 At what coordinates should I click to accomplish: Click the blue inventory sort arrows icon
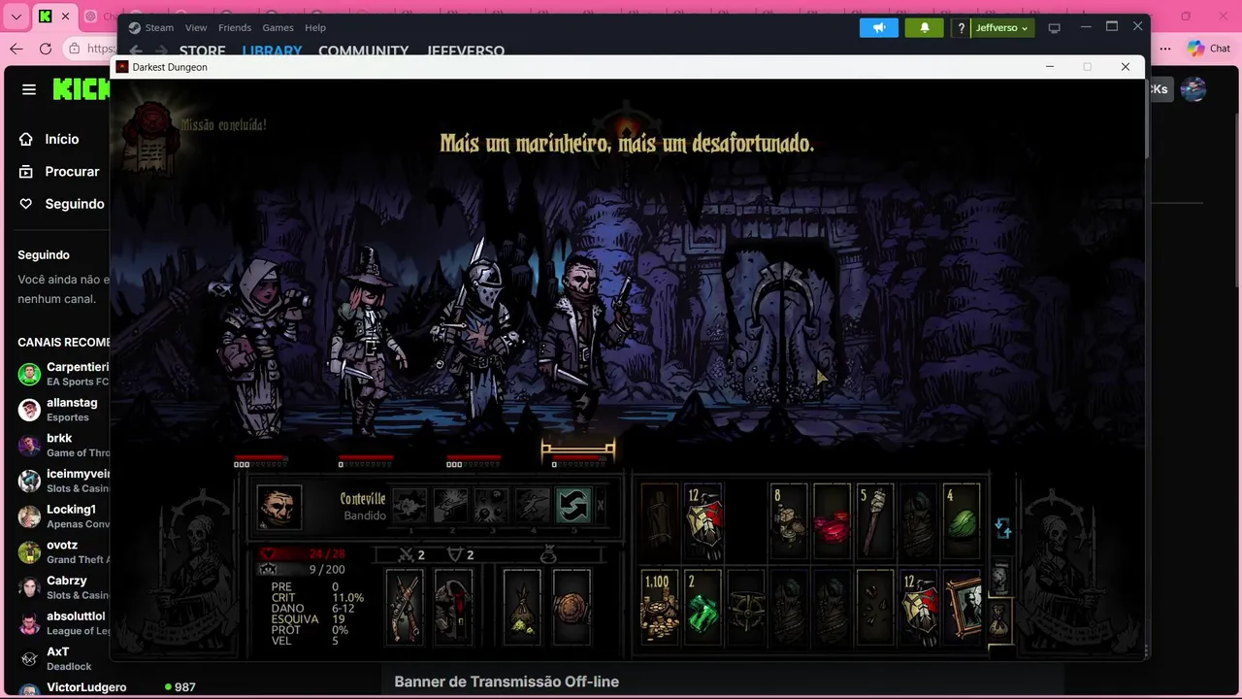1003,527
